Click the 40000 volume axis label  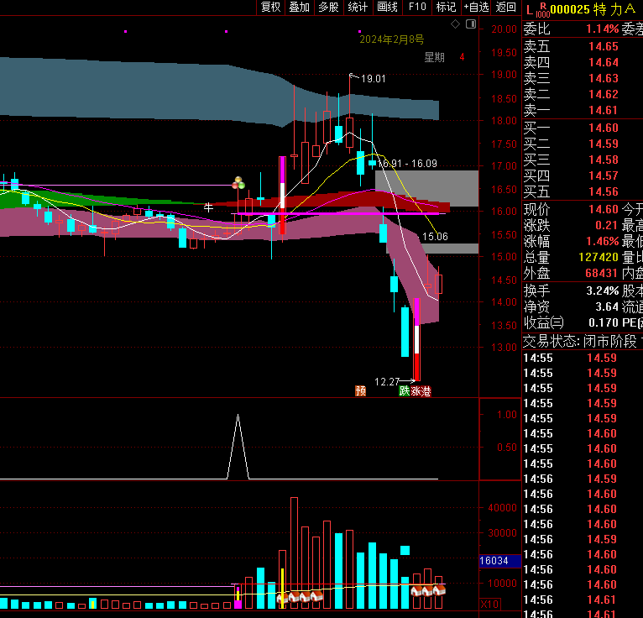click(x=502, y=508)
